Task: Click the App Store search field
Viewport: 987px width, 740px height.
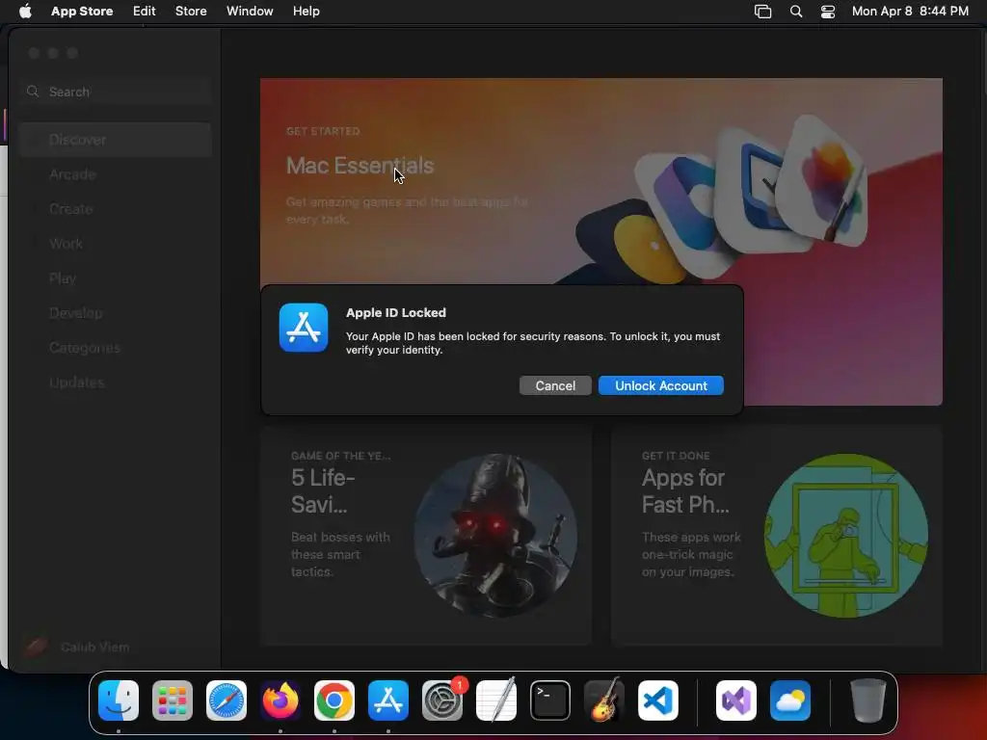Action: click(x=116, y=92)
